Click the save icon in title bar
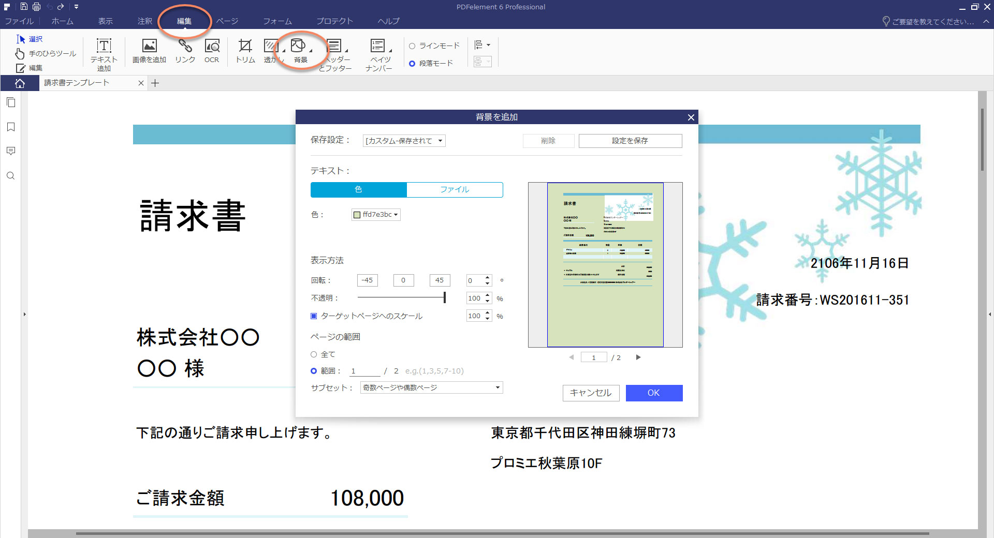Viewport: 994px width, 538px height. coord(24,7)
